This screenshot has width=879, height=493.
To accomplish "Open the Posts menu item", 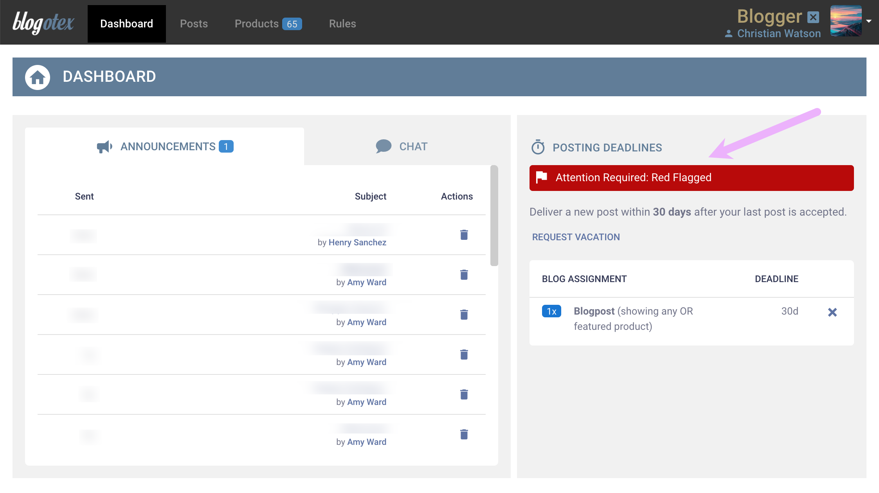I will [x=194, y=23].
